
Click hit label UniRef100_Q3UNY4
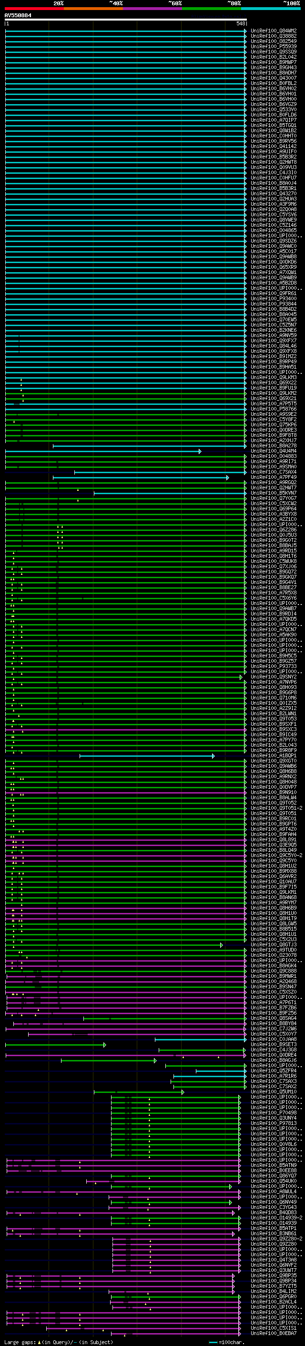tap(274, 1118)
